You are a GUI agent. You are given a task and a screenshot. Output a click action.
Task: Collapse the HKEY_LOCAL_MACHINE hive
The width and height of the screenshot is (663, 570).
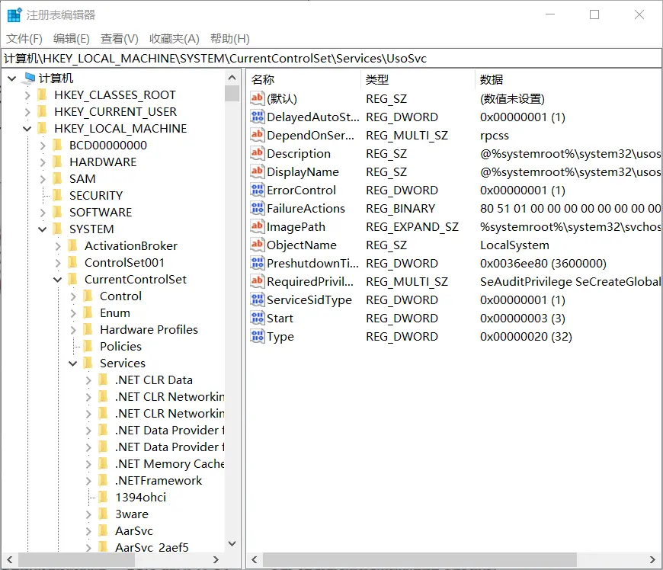[27, 129]
